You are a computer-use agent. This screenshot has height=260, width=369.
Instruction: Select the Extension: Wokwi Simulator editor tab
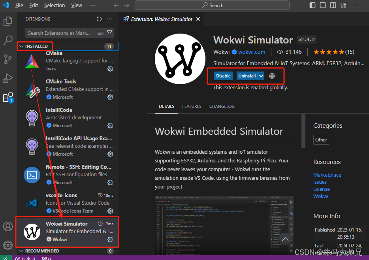tap(162, 19)
